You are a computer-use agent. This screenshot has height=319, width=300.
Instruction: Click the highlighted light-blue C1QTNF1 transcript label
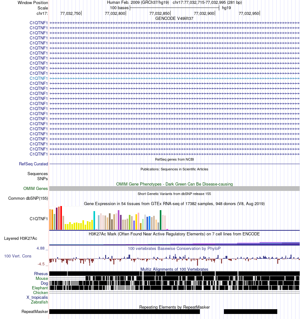[39, 78]
